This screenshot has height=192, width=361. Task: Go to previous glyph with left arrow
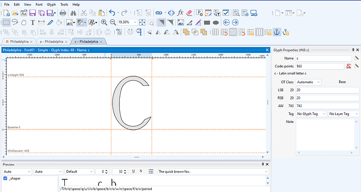click(x=227, y=22)
